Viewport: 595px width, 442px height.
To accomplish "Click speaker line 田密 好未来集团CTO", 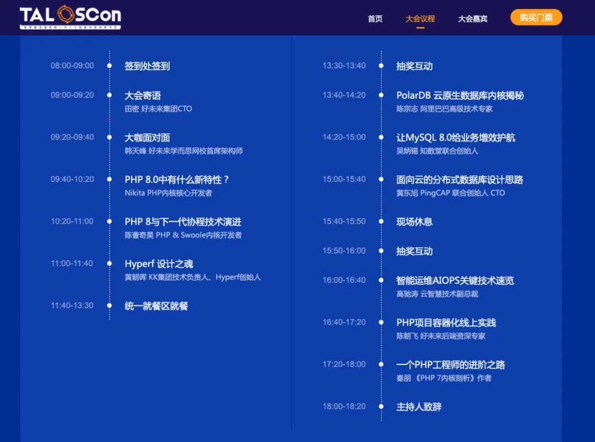I will (158, 109).
